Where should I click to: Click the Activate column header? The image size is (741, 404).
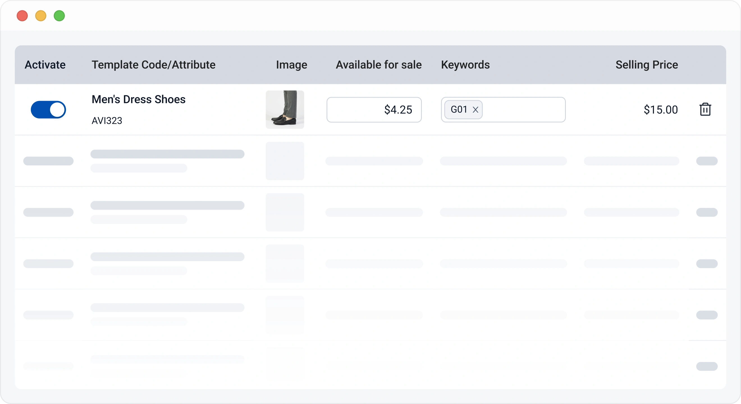point(45,65)
